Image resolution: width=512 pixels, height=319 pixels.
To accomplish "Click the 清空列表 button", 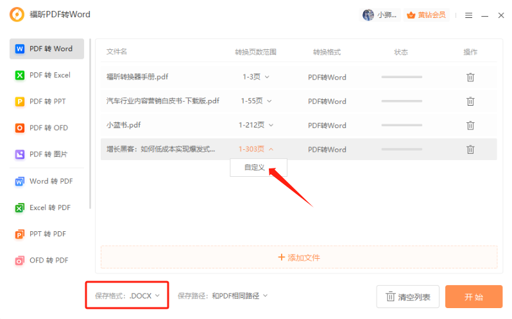I will (407, 297).
